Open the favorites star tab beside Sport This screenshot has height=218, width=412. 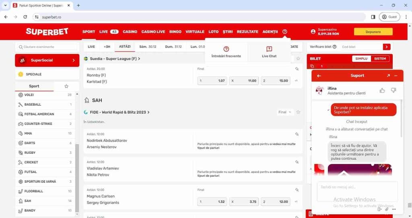pos(66,86)
